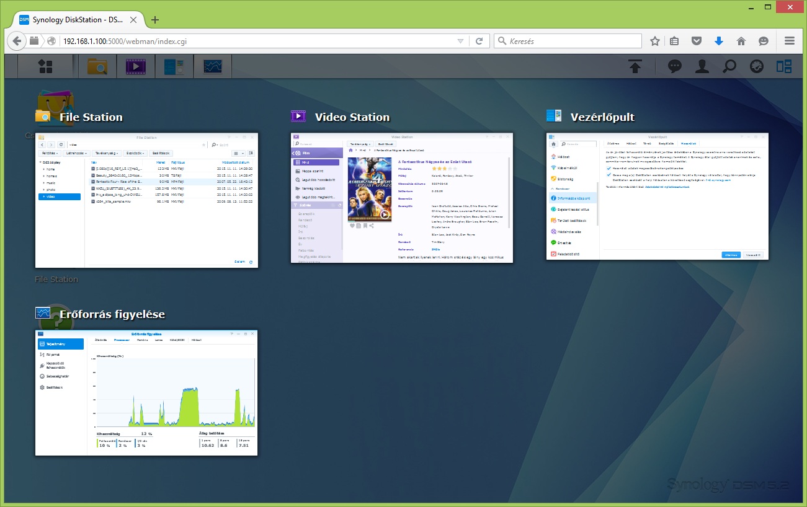Click the Erőforrás figyelése heading
The image size is (807, 507).
112,314
